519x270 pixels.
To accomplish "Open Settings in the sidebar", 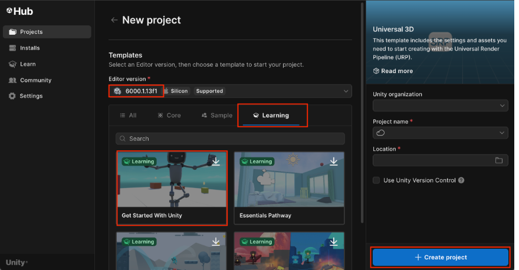I will 47,96.
